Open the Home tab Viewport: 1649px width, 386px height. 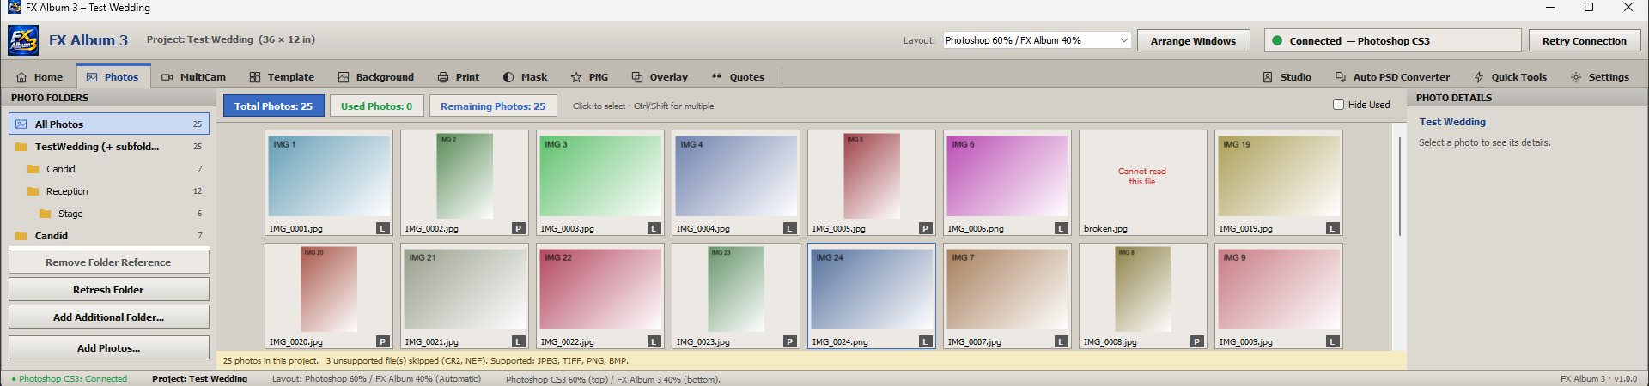(x=39, y=77)
